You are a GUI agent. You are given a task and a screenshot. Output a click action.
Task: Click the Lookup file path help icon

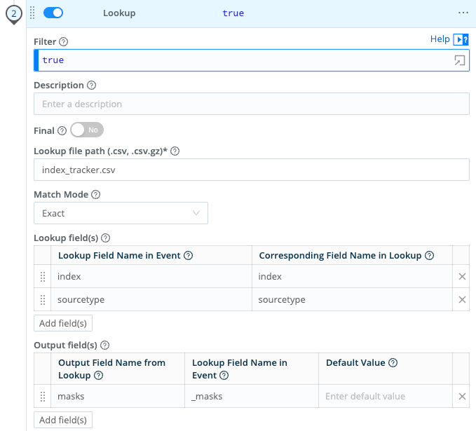tap(175, 151)
